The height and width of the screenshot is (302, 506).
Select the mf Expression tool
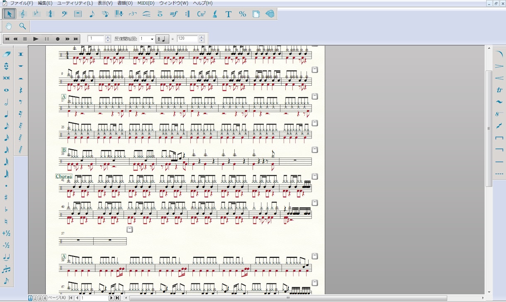[x=174, y=14]
